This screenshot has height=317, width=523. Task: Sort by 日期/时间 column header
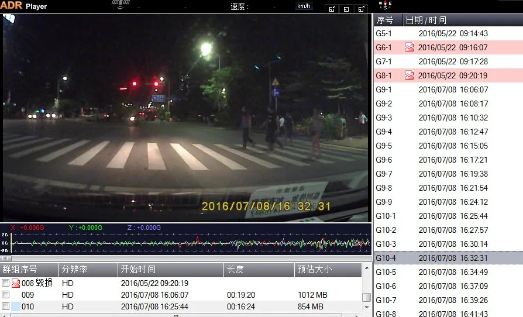pos(463,20)
